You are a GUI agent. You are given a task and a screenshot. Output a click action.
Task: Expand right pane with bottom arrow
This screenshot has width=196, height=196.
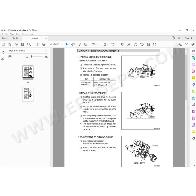point(194,165)
